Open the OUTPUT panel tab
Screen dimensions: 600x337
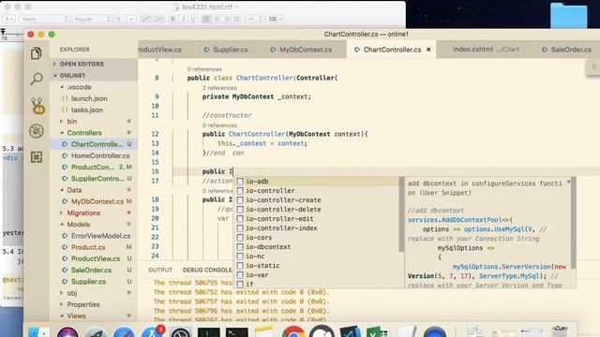point(160,270)
